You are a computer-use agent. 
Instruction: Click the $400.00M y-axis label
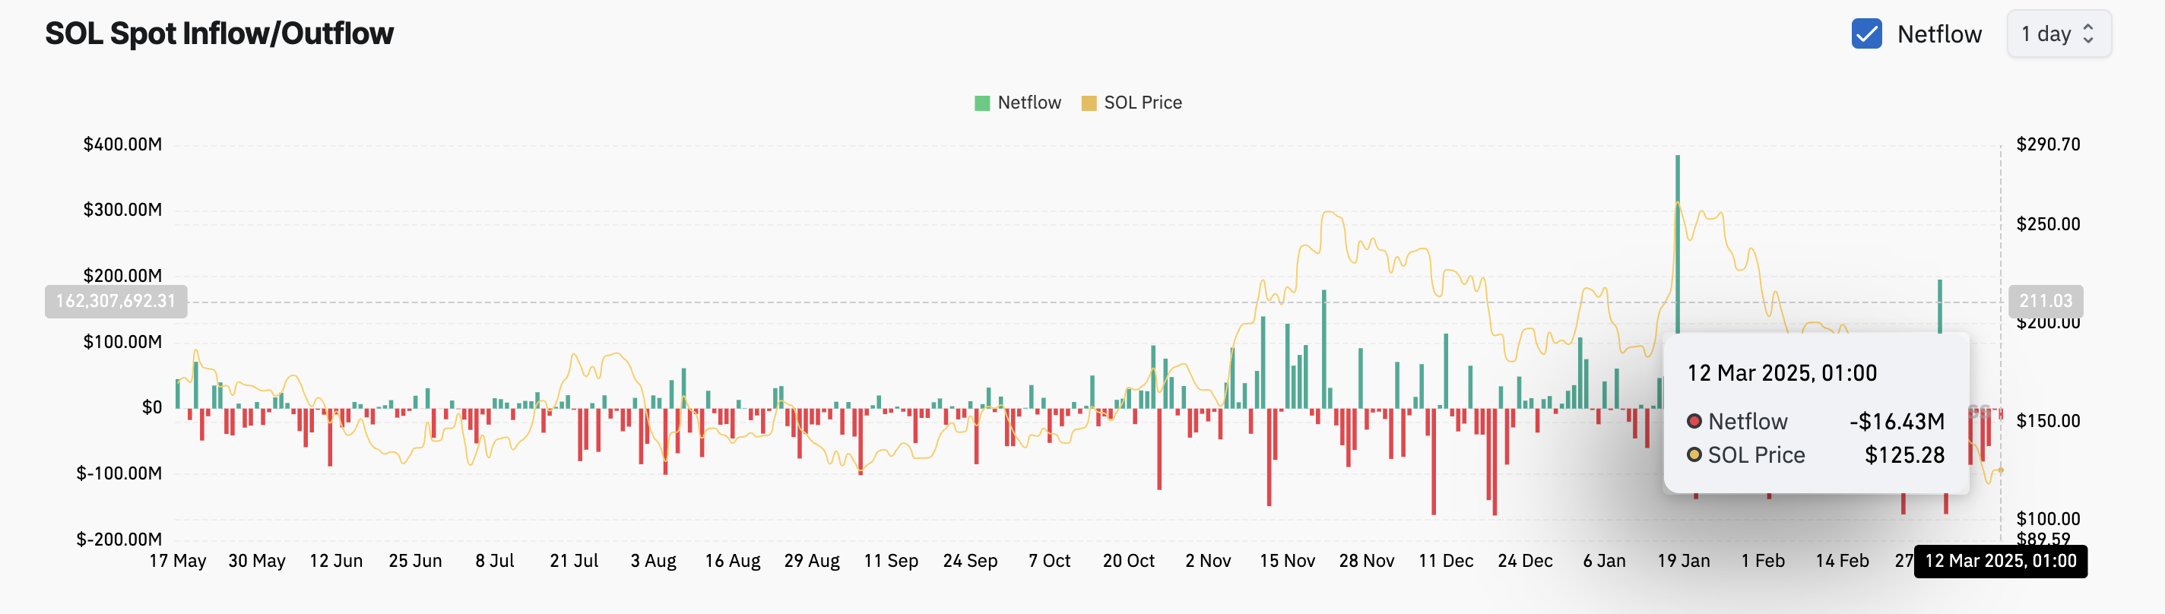(x=122, y=144)
